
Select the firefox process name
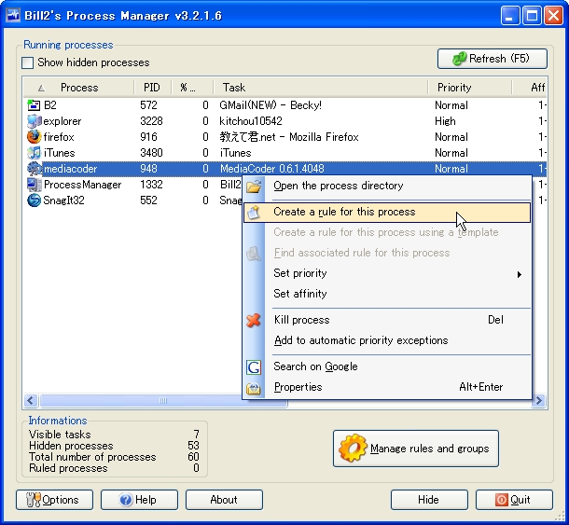(59, 137)
